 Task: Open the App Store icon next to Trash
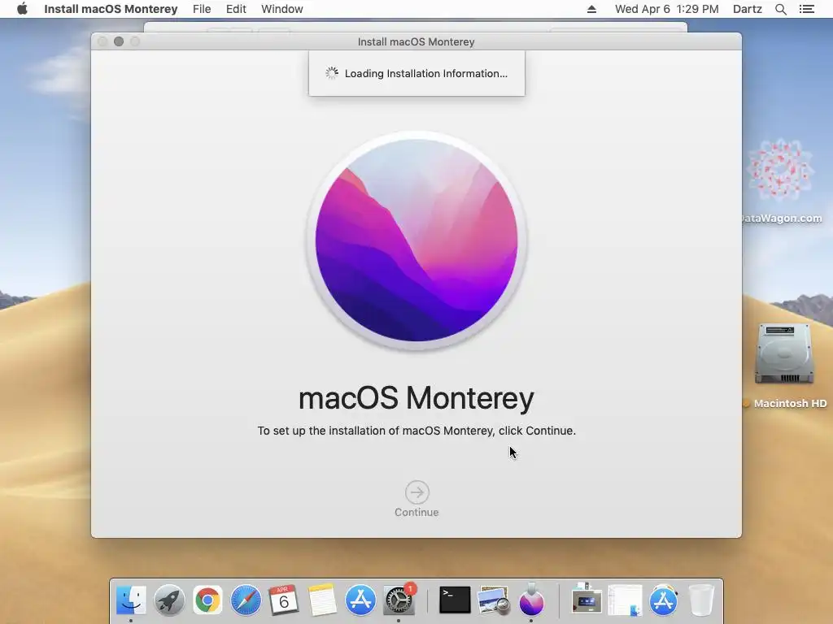click(663, 600)
